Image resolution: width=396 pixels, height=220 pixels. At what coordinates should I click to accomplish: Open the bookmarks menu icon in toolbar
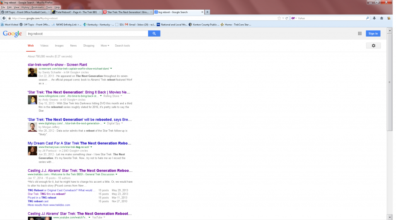point(389,18)
